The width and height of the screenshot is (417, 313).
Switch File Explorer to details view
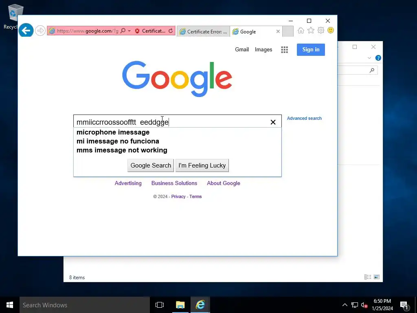[368, 277]
